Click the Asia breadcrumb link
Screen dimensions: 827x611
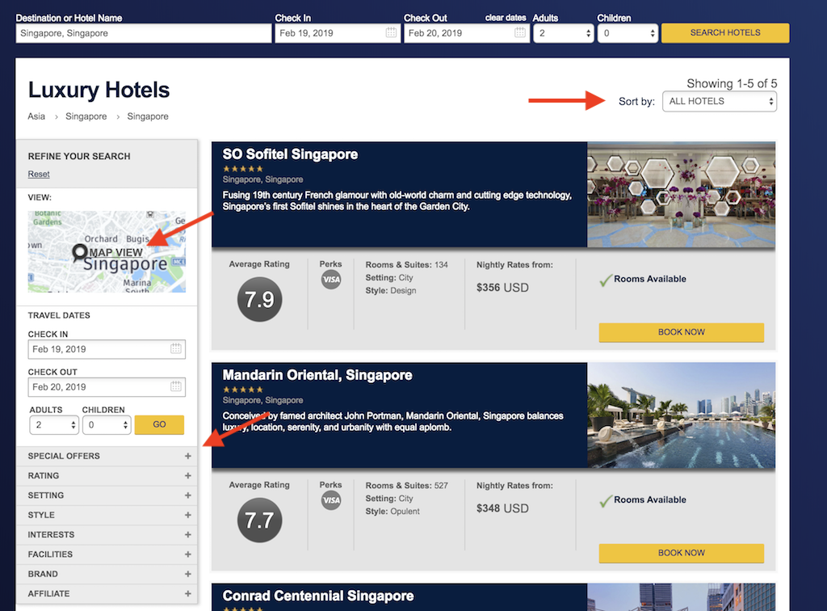point(36,116)
